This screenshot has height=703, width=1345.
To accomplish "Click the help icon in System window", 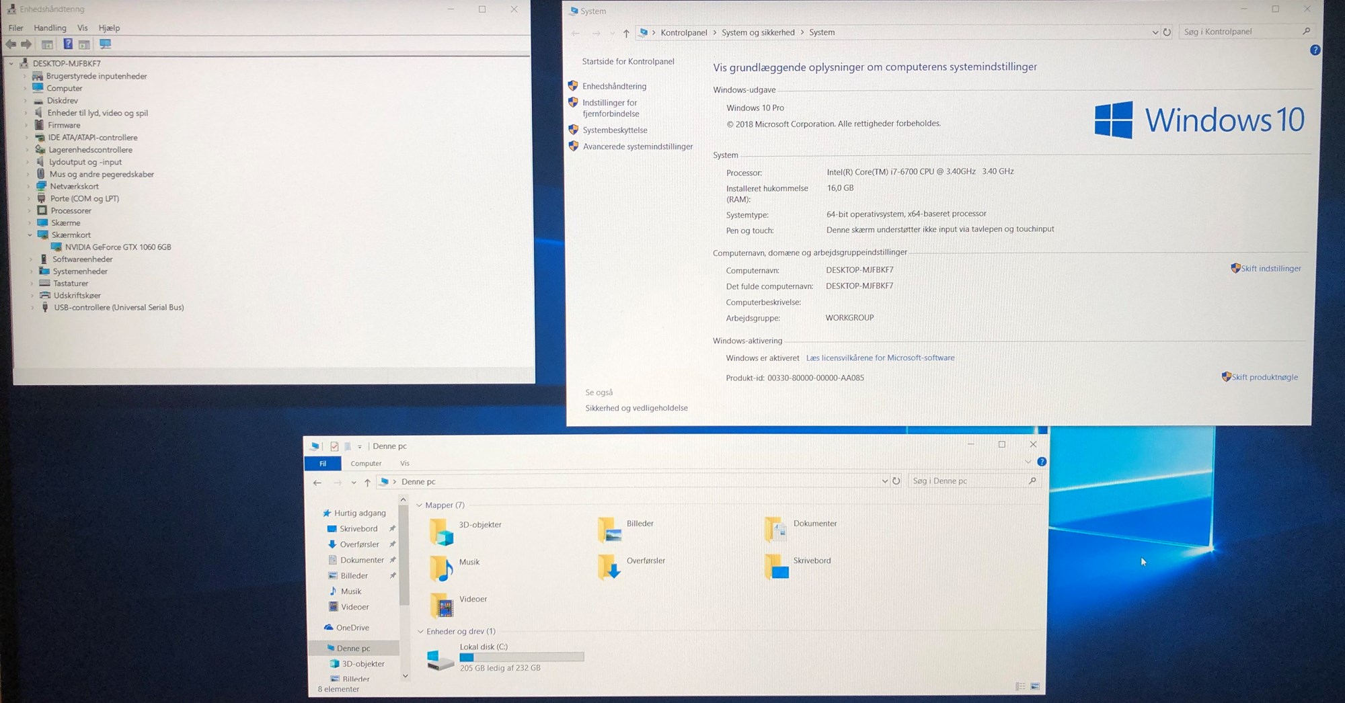I will 1315,50.
